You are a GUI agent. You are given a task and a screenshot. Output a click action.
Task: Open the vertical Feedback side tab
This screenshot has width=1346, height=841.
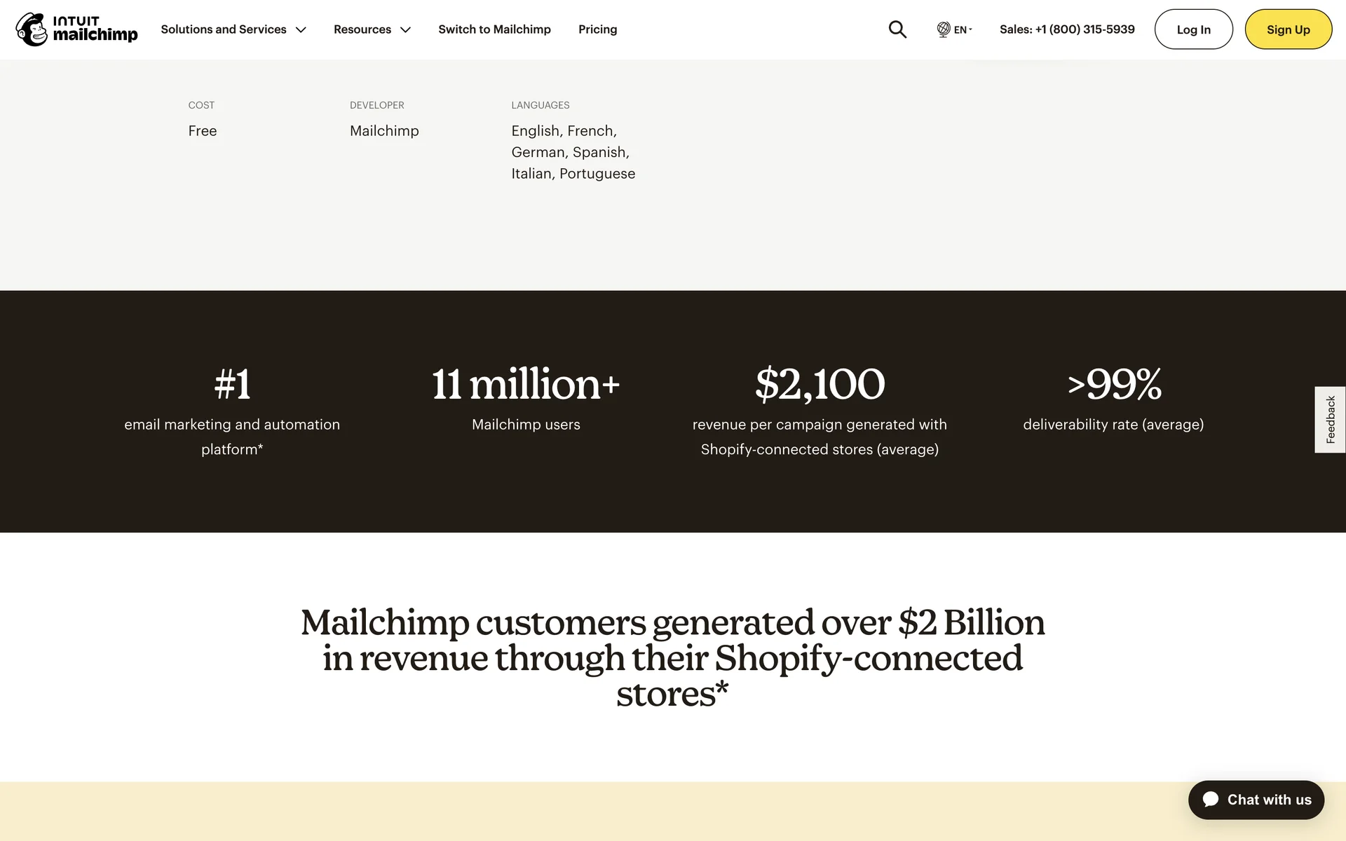tap(1330, 419)
